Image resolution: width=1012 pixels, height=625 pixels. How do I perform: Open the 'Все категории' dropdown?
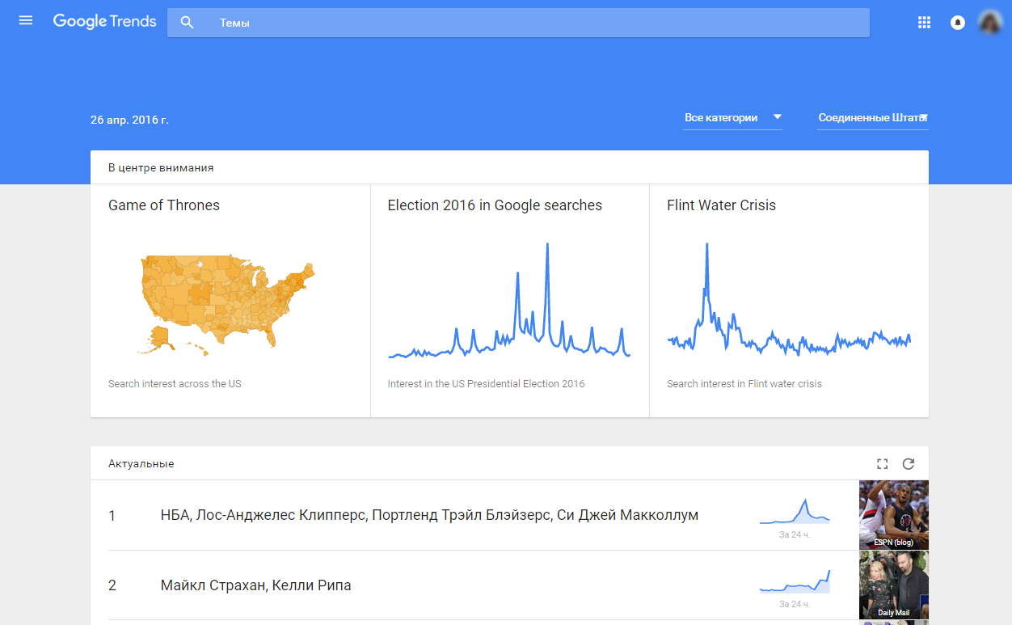pyautogui.click(x=732, y=118)
